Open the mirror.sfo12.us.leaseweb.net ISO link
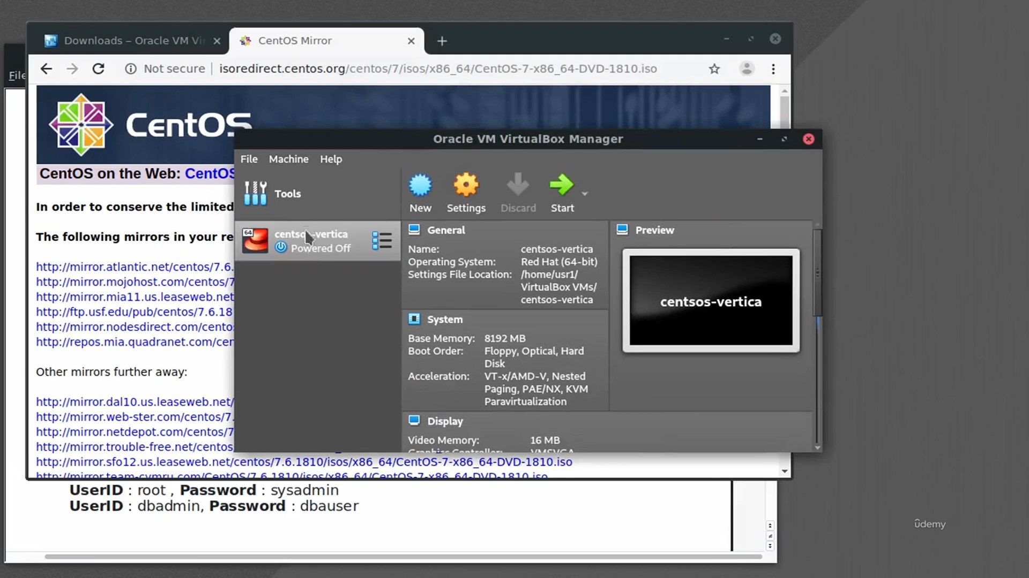 (x=304, y=461)
